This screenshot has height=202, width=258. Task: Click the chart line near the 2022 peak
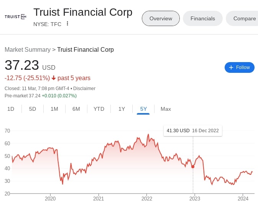coord(148,135)
